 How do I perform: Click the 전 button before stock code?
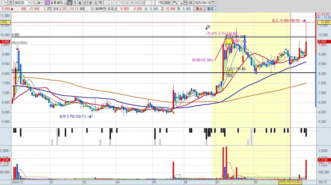[x=11, y=3]
